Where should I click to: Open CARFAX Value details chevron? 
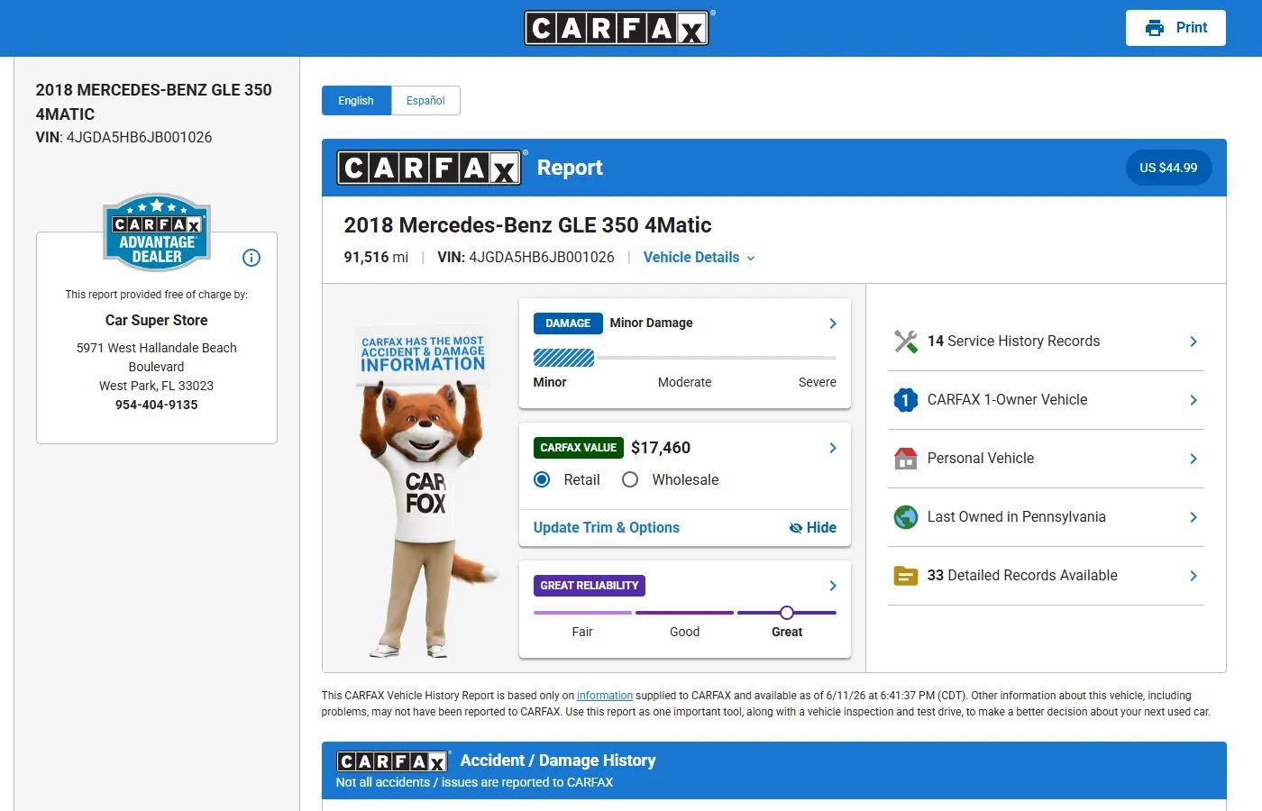point(833,448)
